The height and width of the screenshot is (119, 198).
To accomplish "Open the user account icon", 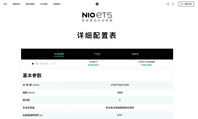I will click(173, 4).
